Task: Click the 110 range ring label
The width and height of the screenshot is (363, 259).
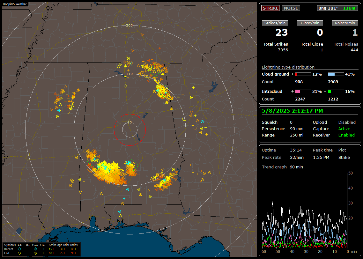Action: pyautogui.click(x=130, y=74)
